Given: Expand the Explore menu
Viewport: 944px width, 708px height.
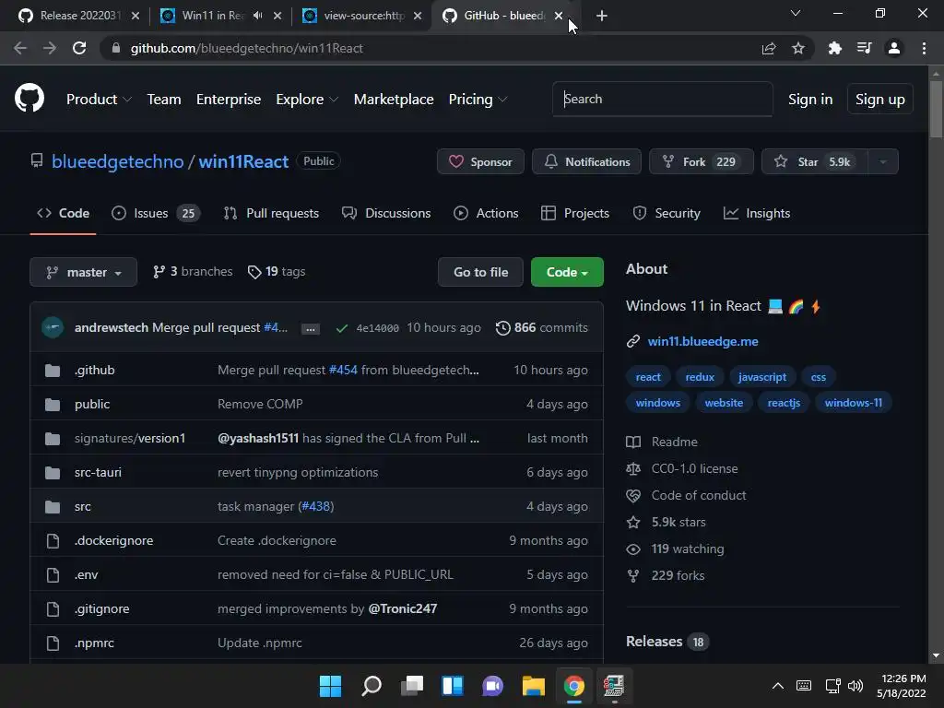Looking at the screenshot, I should (307, 100).
